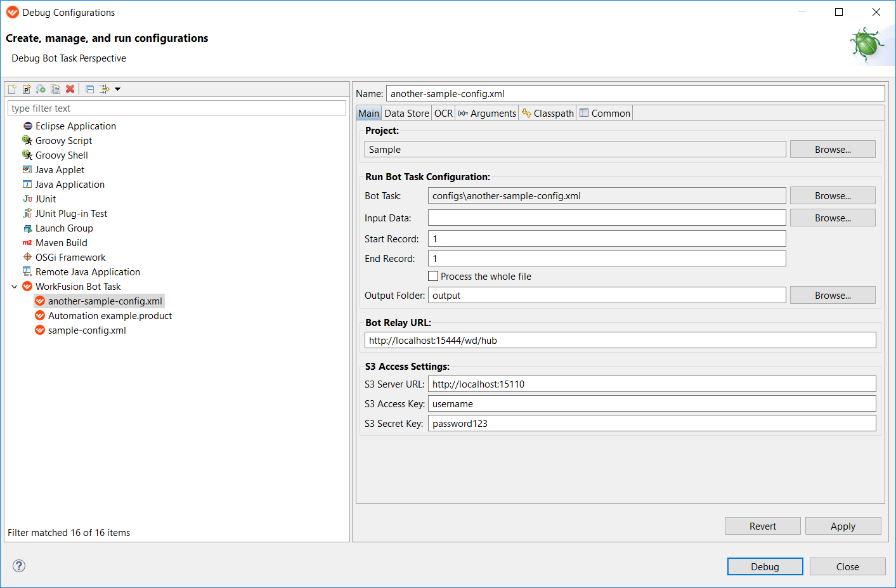
Task: Click the Revert button
Action: tap(763, 526)
